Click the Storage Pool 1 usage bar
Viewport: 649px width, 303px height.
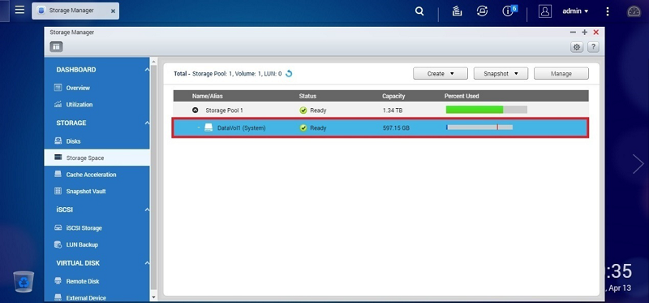[486, 110]
